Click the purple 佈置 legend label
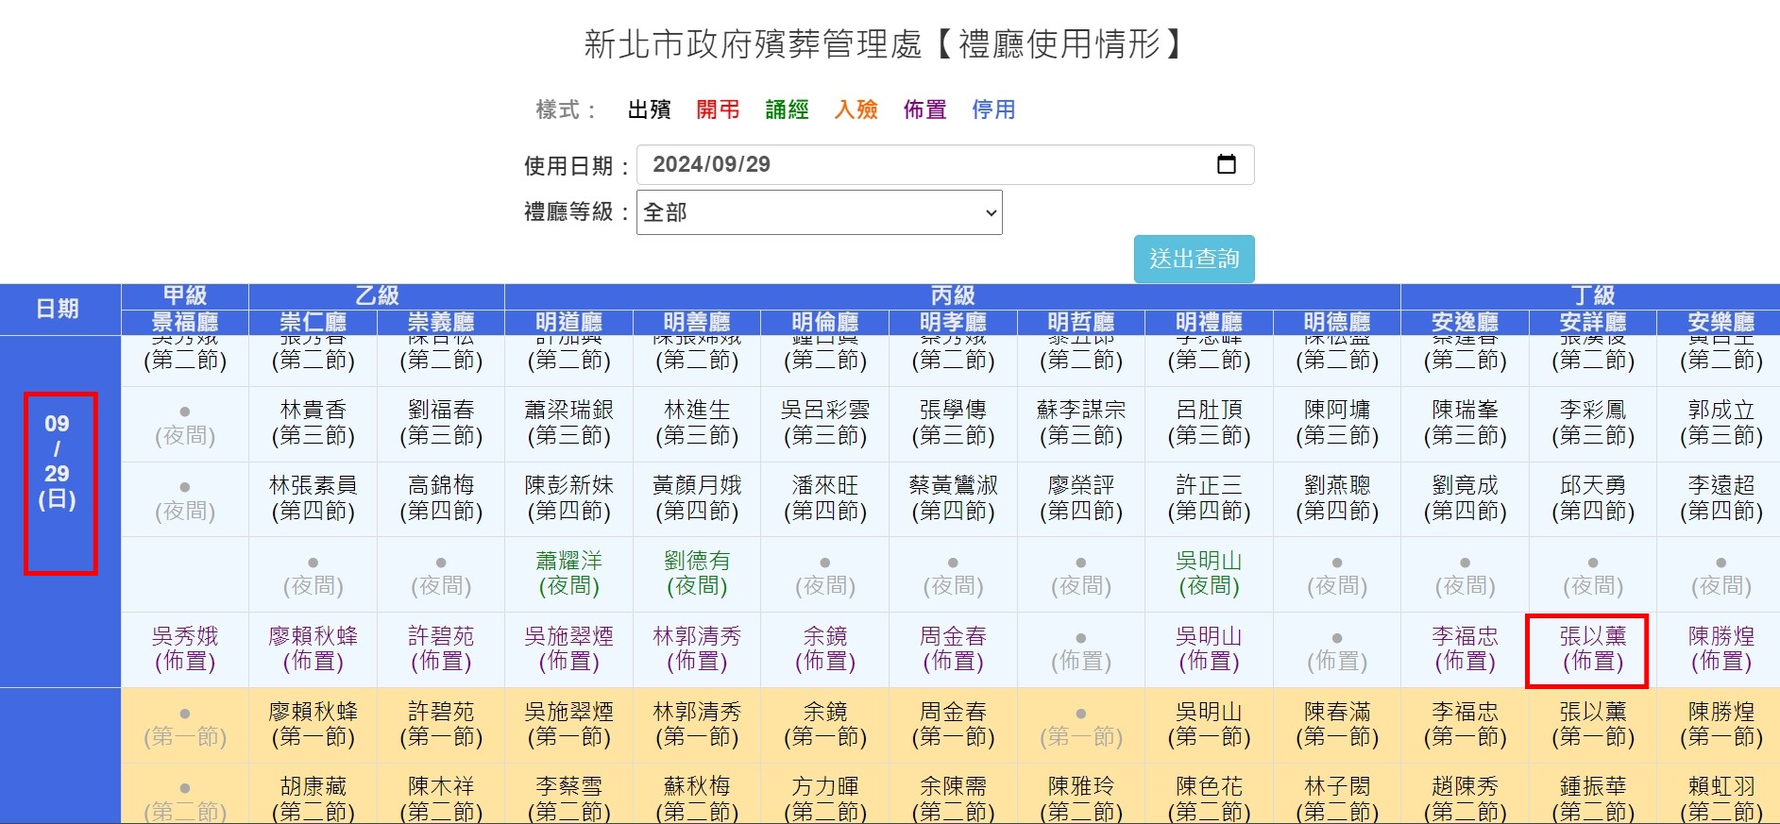1780x824 pixels. [x=924, y=109]
